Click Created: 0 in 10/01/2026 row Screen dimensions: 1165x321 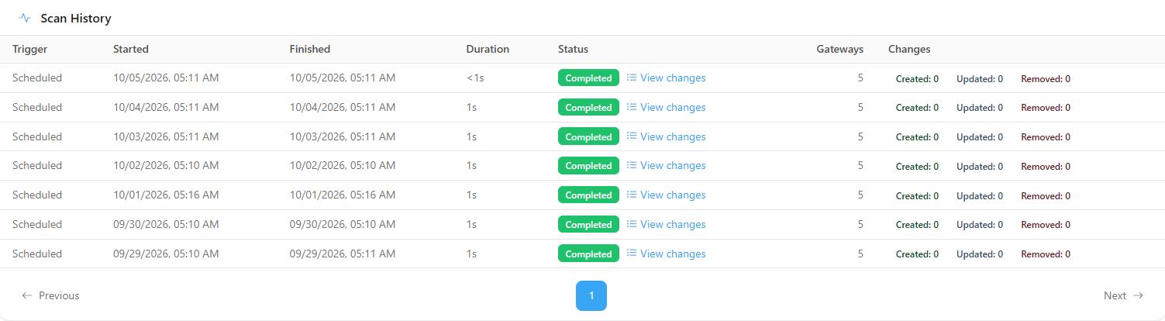(917, 195)
